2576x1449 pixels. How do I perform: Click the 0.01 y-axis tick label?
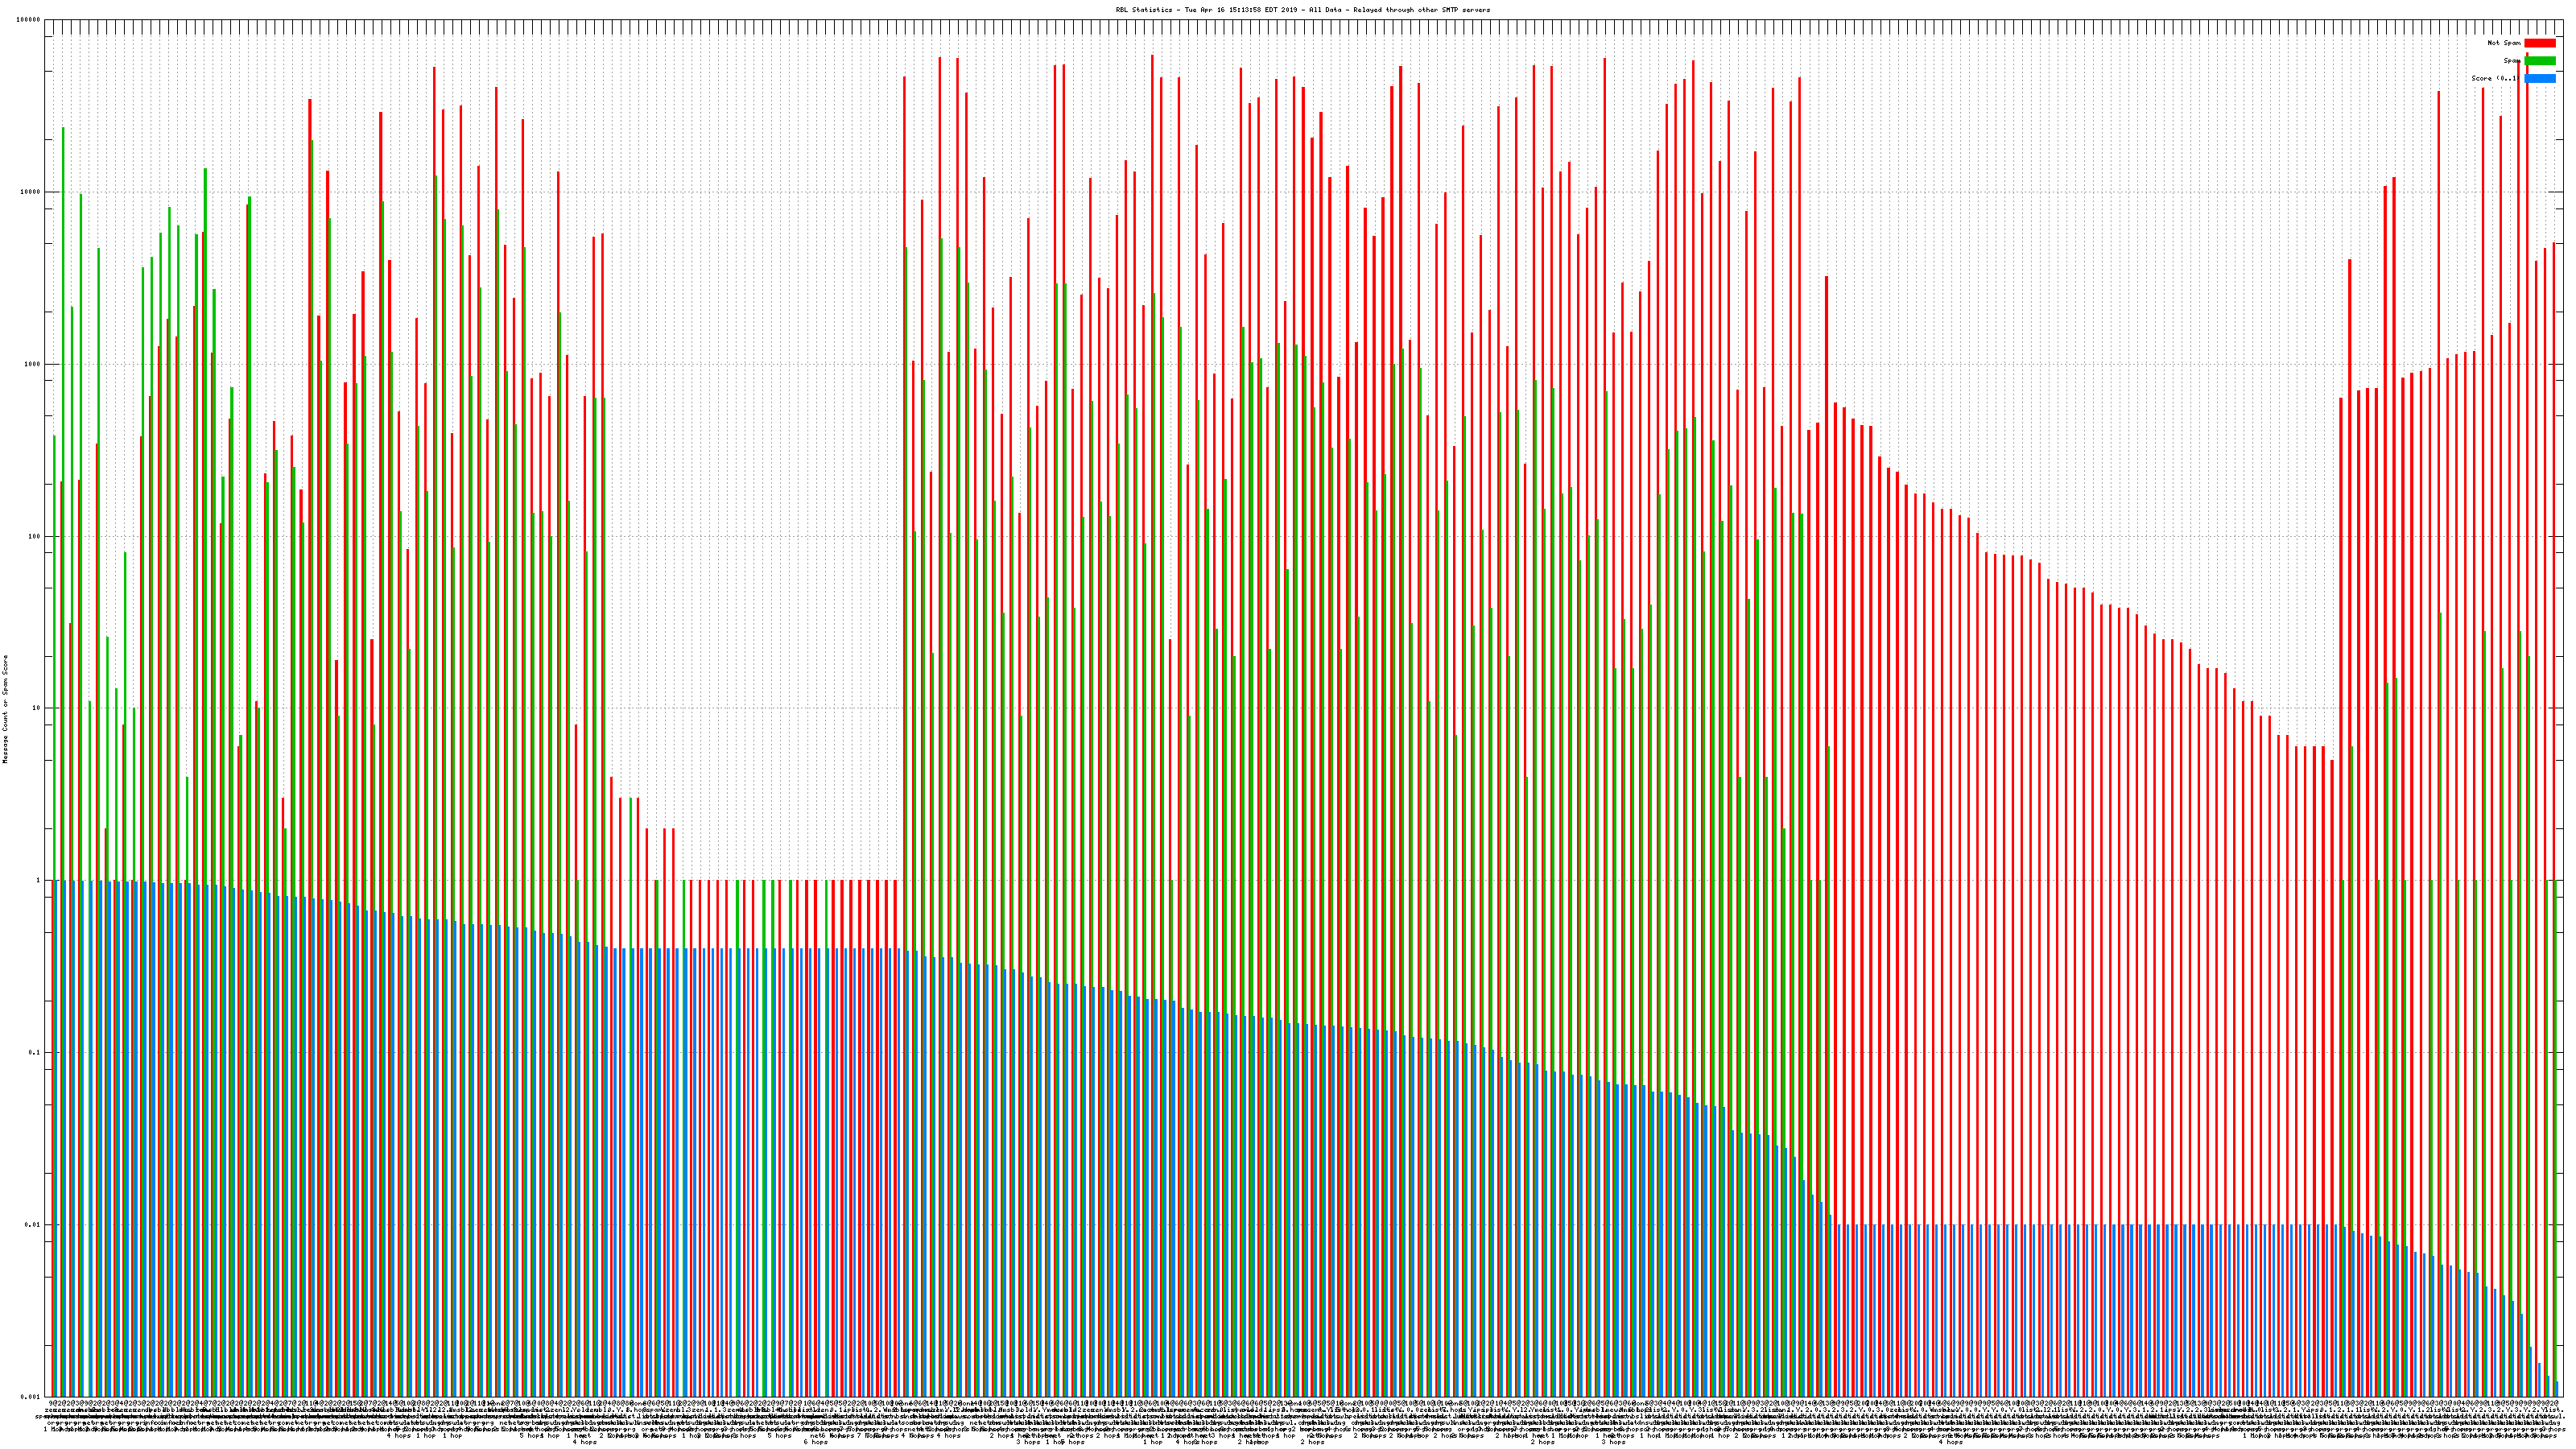coord(33,1224)
